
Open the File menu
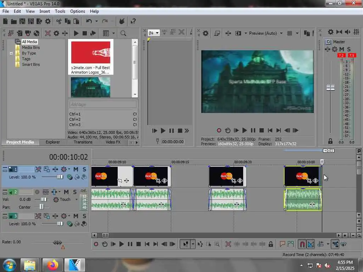point(6,11)
